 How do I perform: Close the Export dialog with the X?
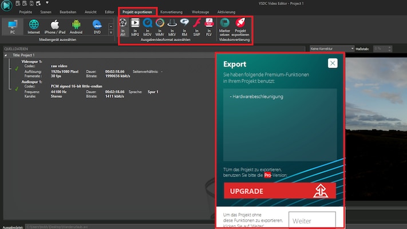click(333, 63)
